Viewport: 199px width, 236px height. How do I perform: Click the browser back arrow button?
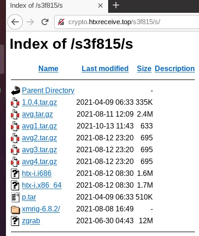[x=15, y=22]
